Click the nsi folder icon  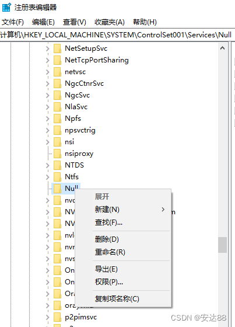[x=57, y=142]
